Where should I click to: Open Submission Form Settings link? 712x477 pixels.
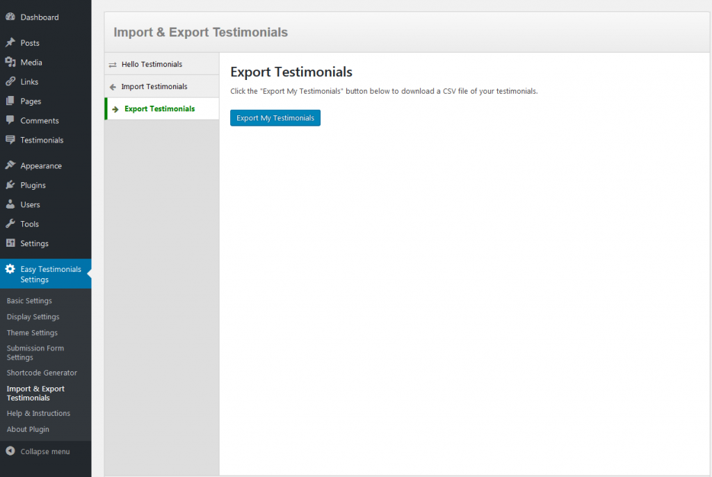tap(35, 353)
